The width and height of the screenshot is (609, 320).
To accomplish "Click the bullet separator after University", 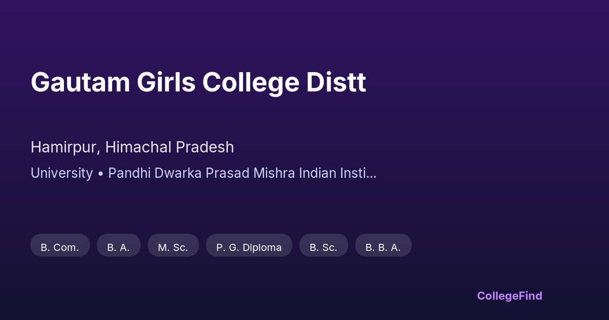I will [x=100, y=173].
